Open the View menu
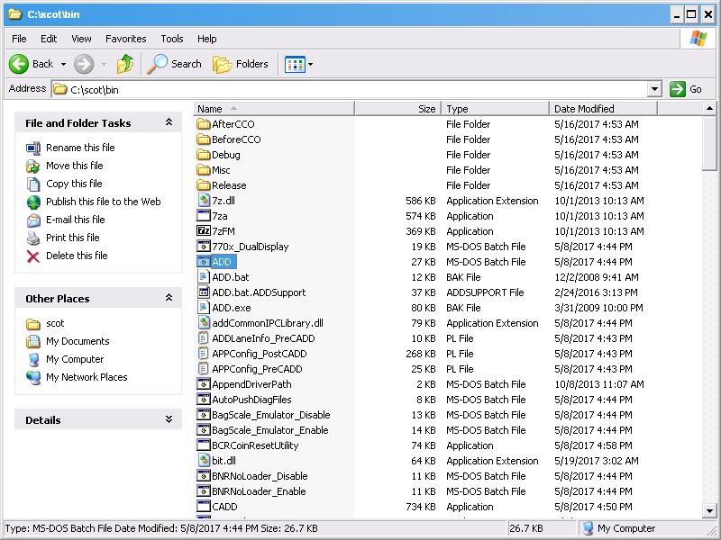This screenshot has width=721, height=540. [81, 39]
